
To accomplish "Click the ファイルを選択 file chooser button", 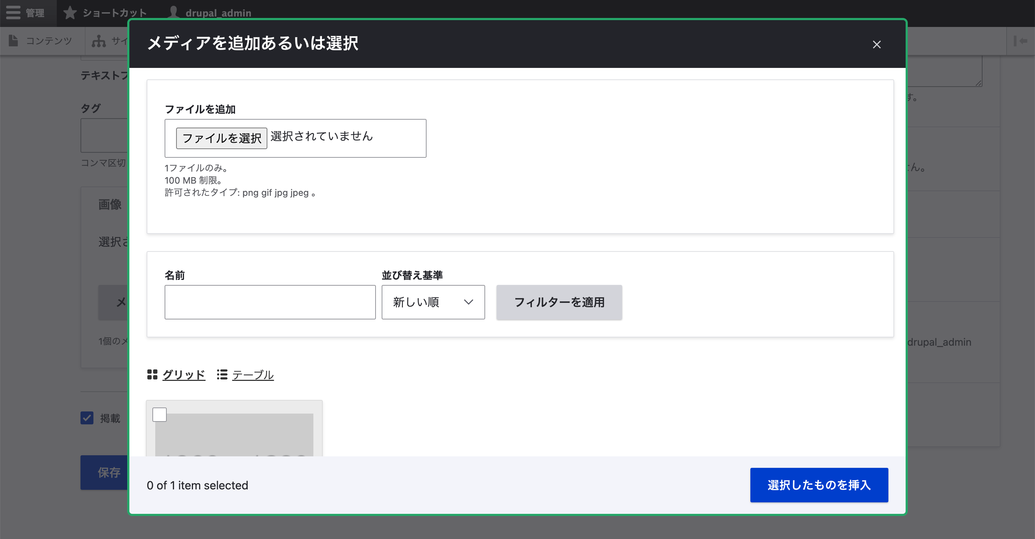I will point(221,138).
